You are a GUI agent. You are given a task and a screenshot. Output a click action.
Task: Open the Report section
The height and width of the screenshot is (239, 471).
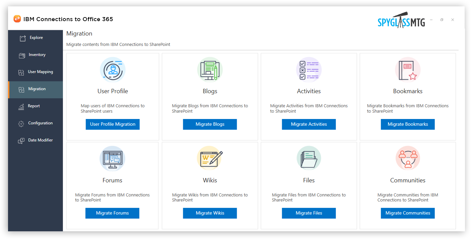coord(35,107)
